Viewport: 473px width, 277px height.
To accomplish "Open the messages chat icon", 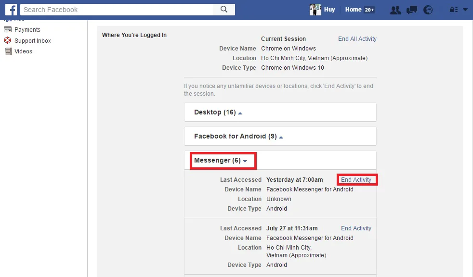I will point(411,10).
